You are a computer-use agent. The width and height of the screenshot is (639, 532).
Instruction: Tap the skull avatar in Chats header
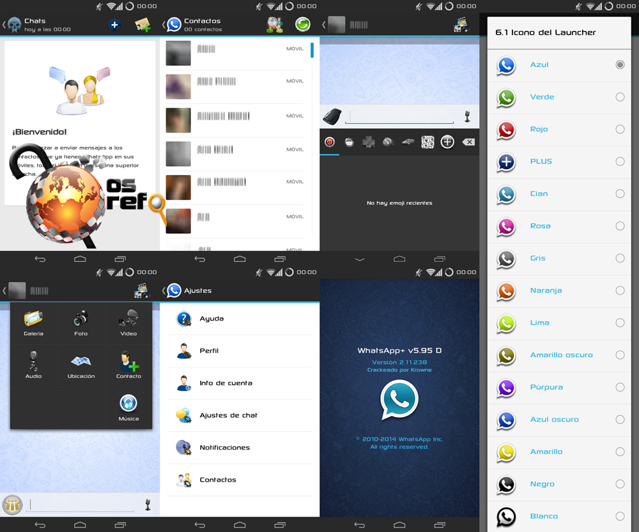point(15,25)
